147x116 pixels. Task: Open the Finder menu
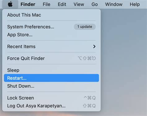click(x=28, y=4)
